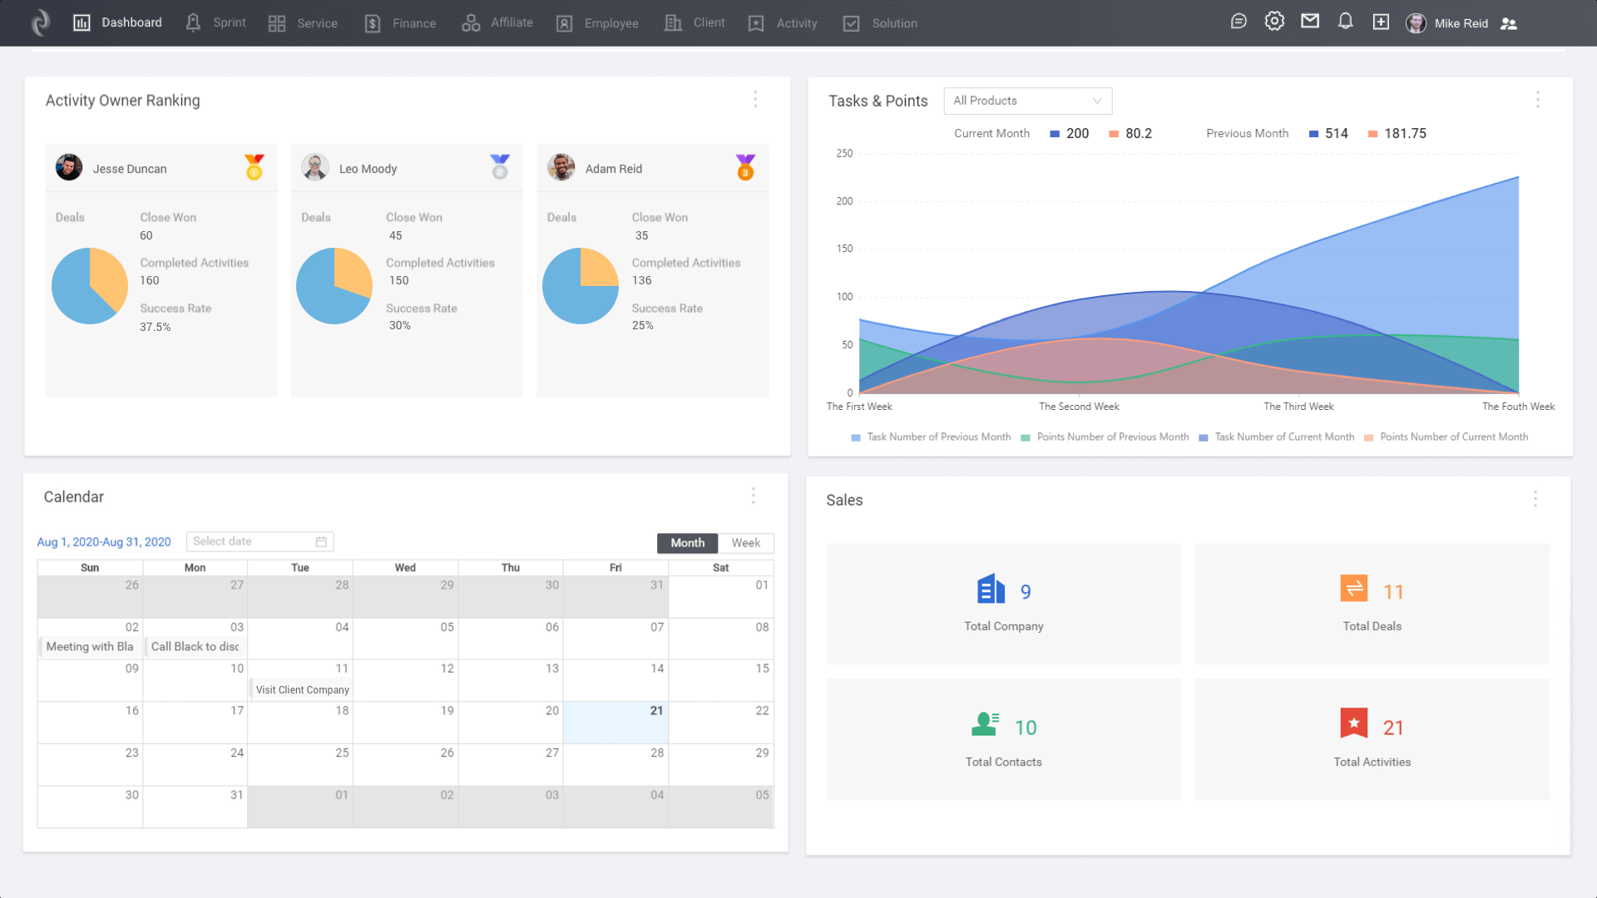1597x898 pixels.
Task: Switch calendar to Month view
Action: click(687, 543)
